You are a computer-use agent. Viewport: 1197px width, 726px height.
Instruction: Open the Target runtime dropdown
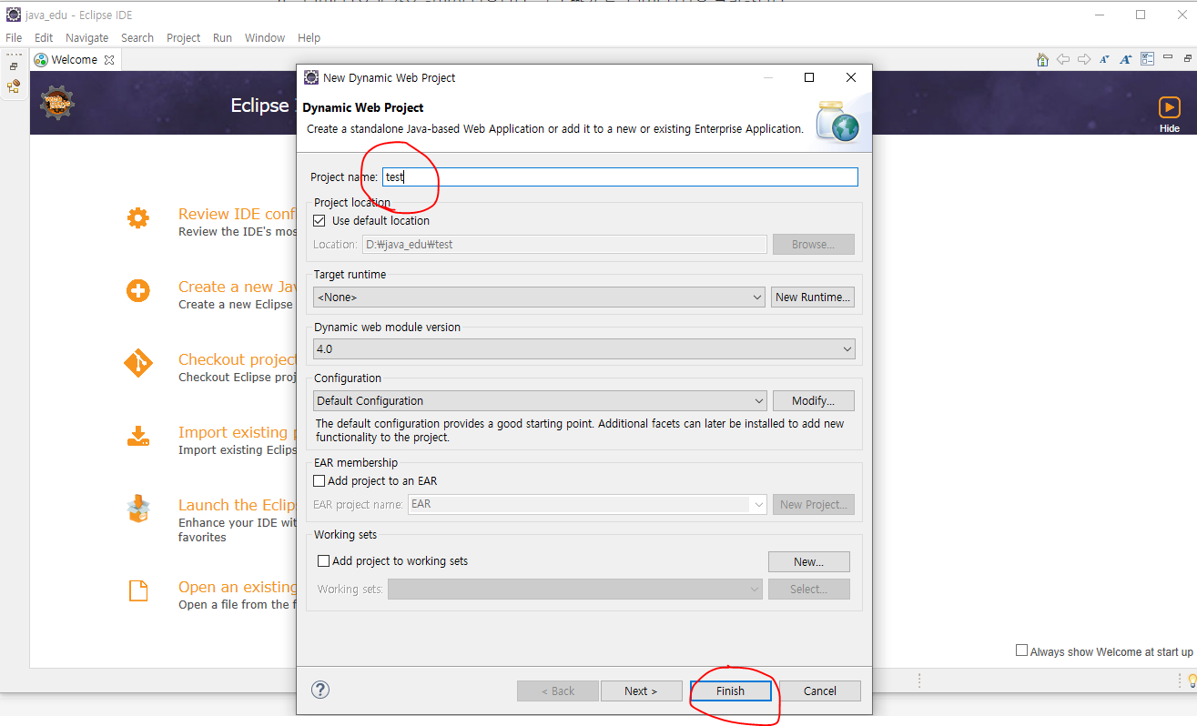(x=540, y=297)
